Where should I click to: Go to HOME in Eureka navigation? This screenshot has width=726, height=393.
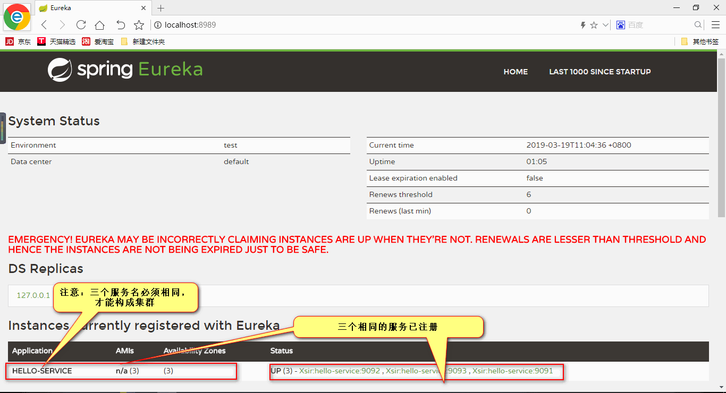tap(516, 72)
